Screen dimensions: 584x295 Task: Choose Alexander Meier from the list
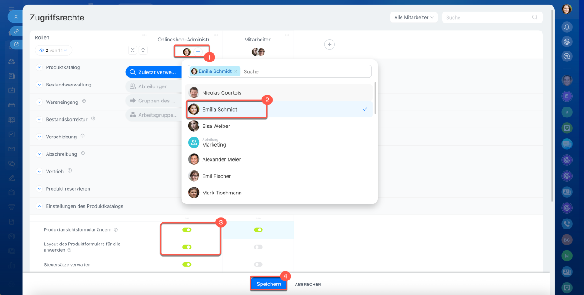[279, 159]
